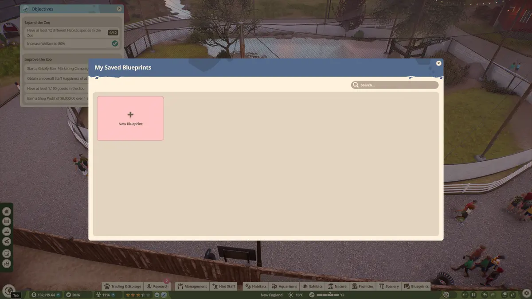This screenshot has height=299, width=532.
Task: Open the Scenery build menu
Action: pyautogui.click(x=389, y=286)
